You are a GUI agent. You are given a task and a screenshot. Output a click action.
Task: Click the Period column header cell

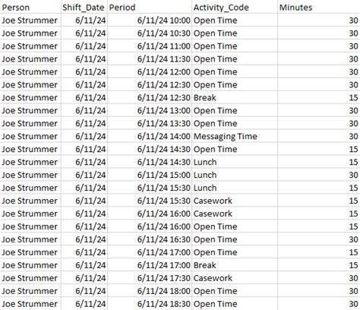click(150, 7)
